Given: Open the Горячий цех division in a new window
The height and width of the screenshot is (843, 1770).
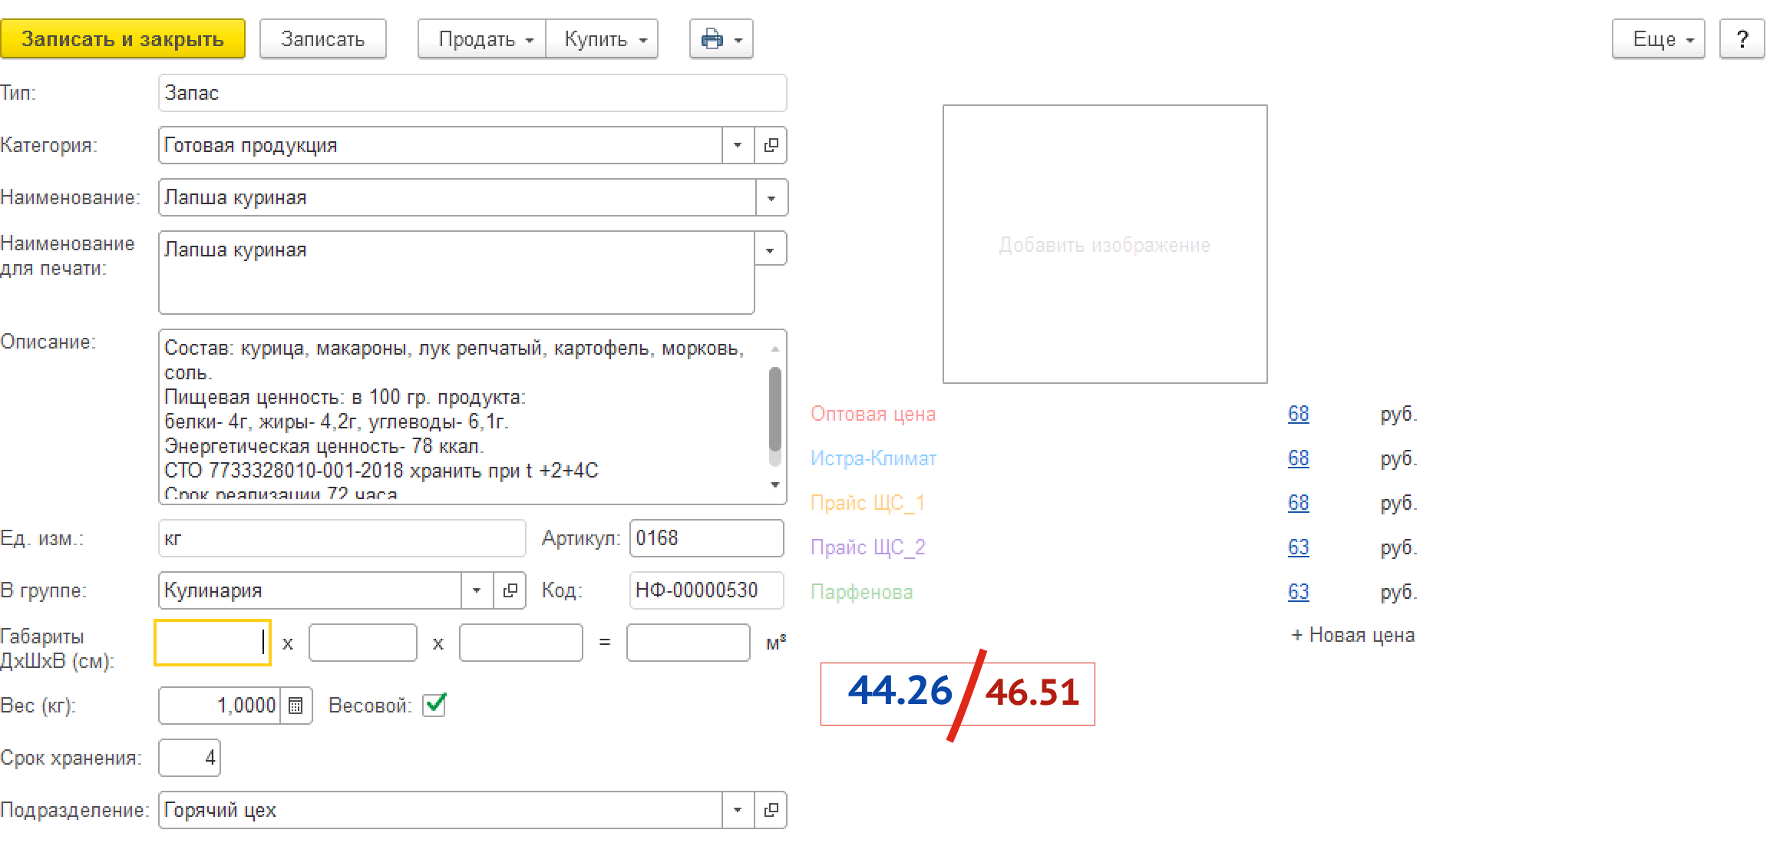Looking at the screenshot, I should tap(771, 810).
